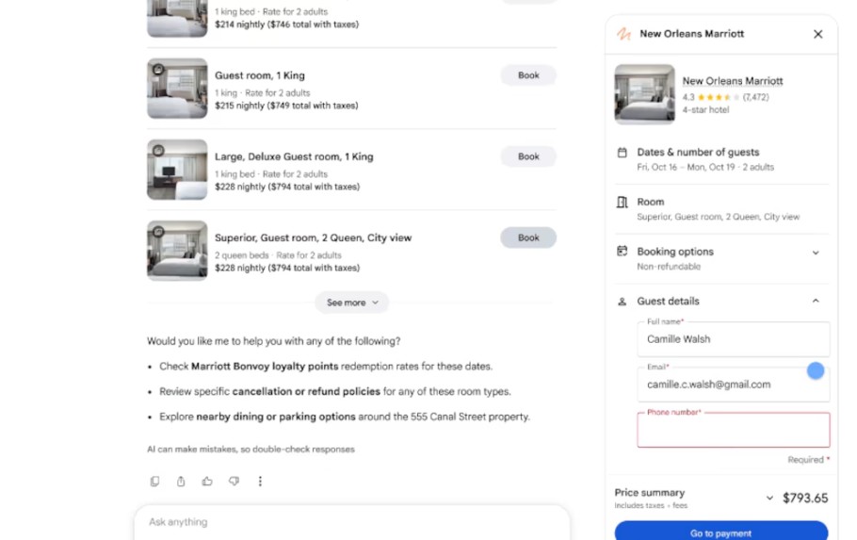Click the person icon beside Guest details

click(x=622, y=302)
